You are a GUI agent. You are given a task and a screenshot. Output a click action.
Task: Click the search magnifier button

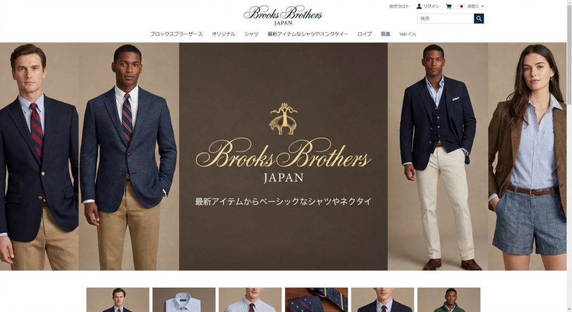coord(479,18)
